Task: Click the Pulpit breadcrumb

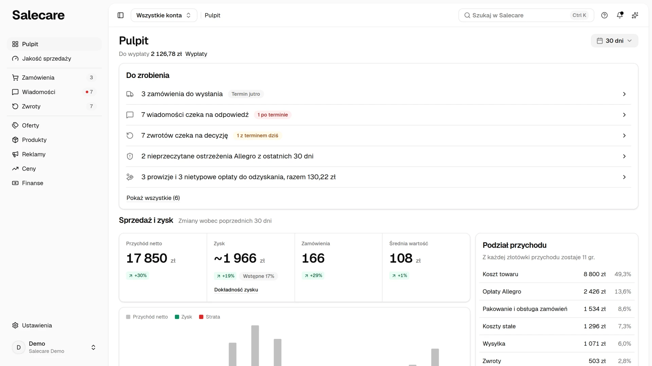Action: point(212,15)
